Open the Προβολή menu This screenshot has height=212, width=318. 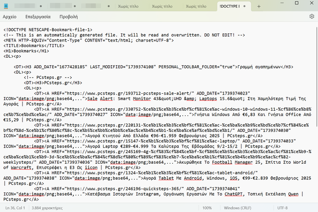(69, 17)
